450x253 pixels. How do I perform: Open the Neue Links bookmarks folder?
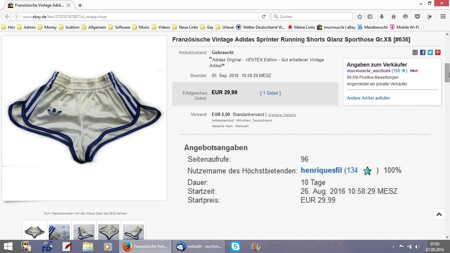pyautogui.click(x=185, y=27)
